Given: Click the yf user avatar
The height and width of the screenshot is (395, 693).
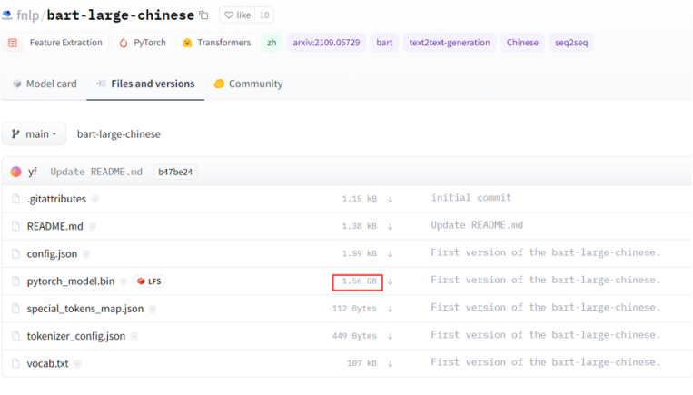Looking at the screenshot, I should click(x=16, y=172).
